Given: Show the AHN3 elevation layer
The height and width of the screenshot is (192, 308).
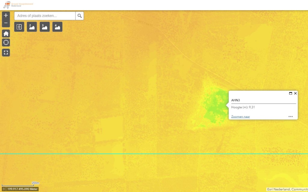Looking at the screenshot, I should pos(45,27).
